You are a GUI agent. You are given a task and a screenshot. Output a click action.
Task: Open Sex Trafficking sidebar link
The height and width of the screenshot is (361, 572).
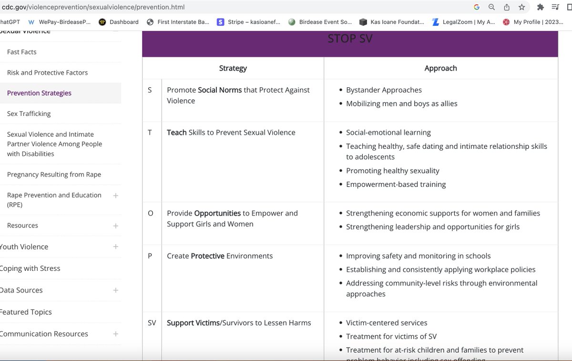point(29,113)
